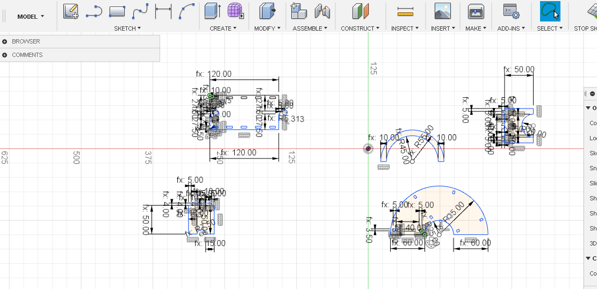Click the New Component assemble icon

(299, 11)
